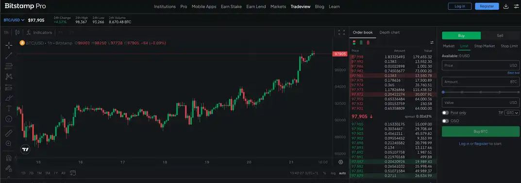Toggle the log scale option
The height and width of the screenshot is (183, 521).
pyautogui.click(x=333, y=173)
